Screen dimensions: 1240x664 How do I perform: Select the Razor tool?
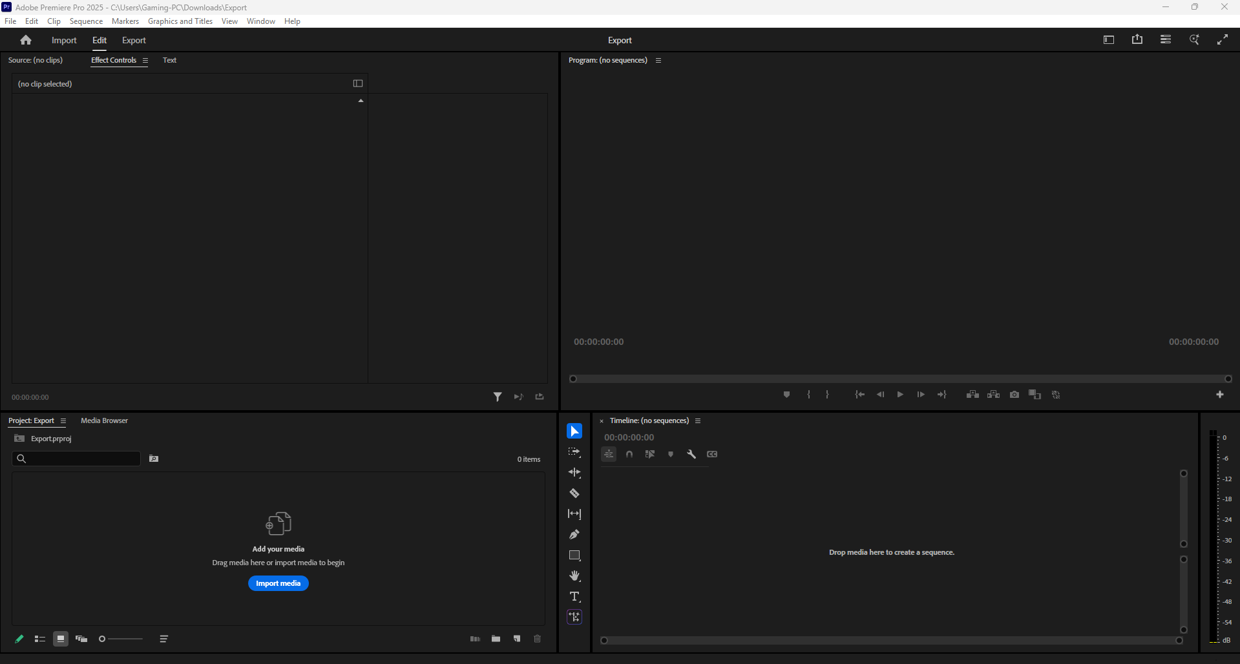574,493
